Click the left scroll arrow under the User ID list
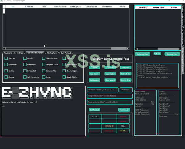Image resolution: width=185 pixels, height=149 pixels. point(136,49)
